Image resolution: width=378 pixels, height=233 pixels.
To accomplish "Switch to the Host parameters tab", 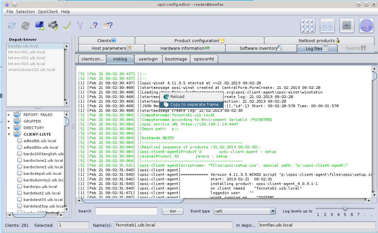I will tap(111, 48).
